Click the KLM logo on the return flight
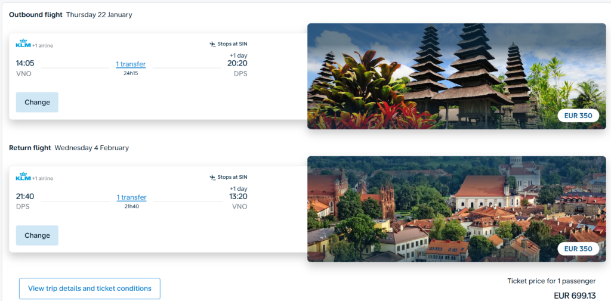Viewport: 611px width, 301px height. tap(23, 177)
